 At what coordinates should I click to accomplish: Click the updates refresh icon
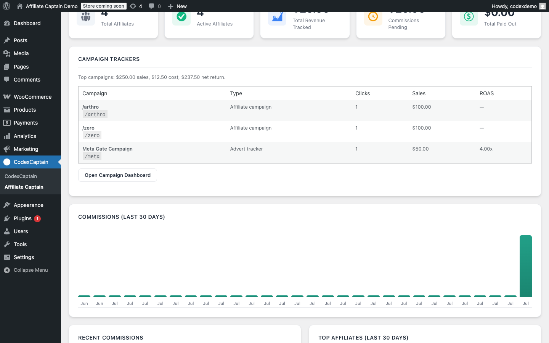point(133,6)
